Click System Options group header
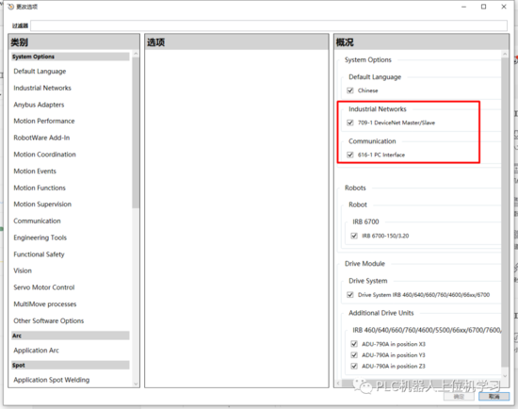The image size is (518, 409). pyautogui.click(x=71, y=57)
